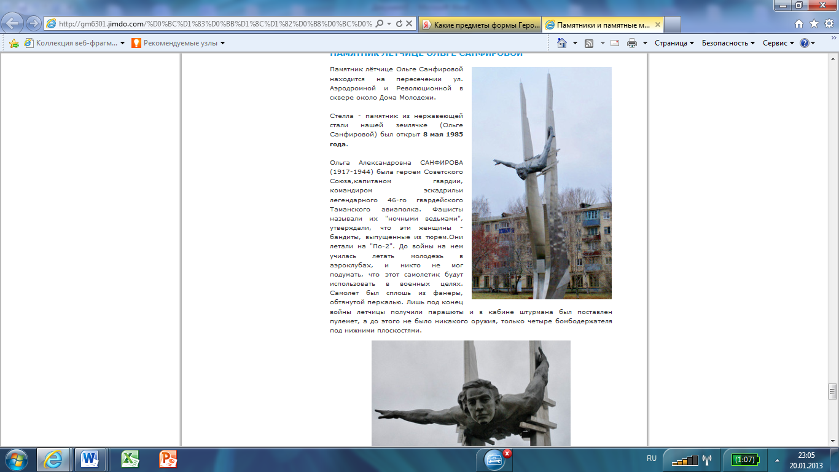Screen dimensions: 839x472
Task: Click the vertical scrollbar thumb
Action: (833, 391)
